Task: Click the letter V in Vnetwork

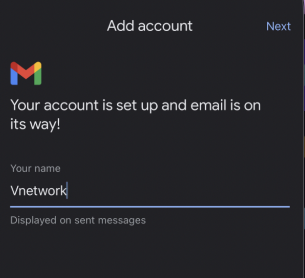Action: coord(14,190)
